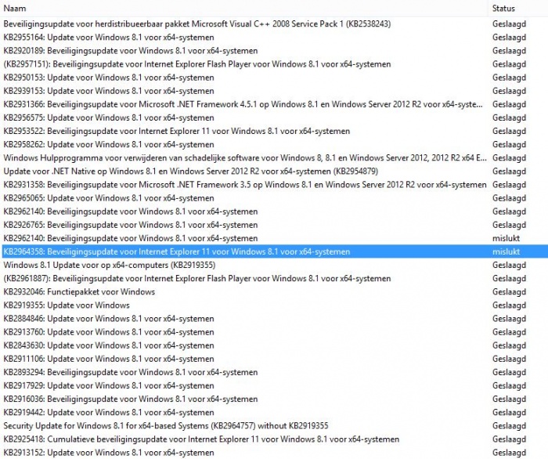548x459 pixels.
Task: Click the highlighted KB2964358 Internet Explorer 11 row
Action: coord(274,251)
